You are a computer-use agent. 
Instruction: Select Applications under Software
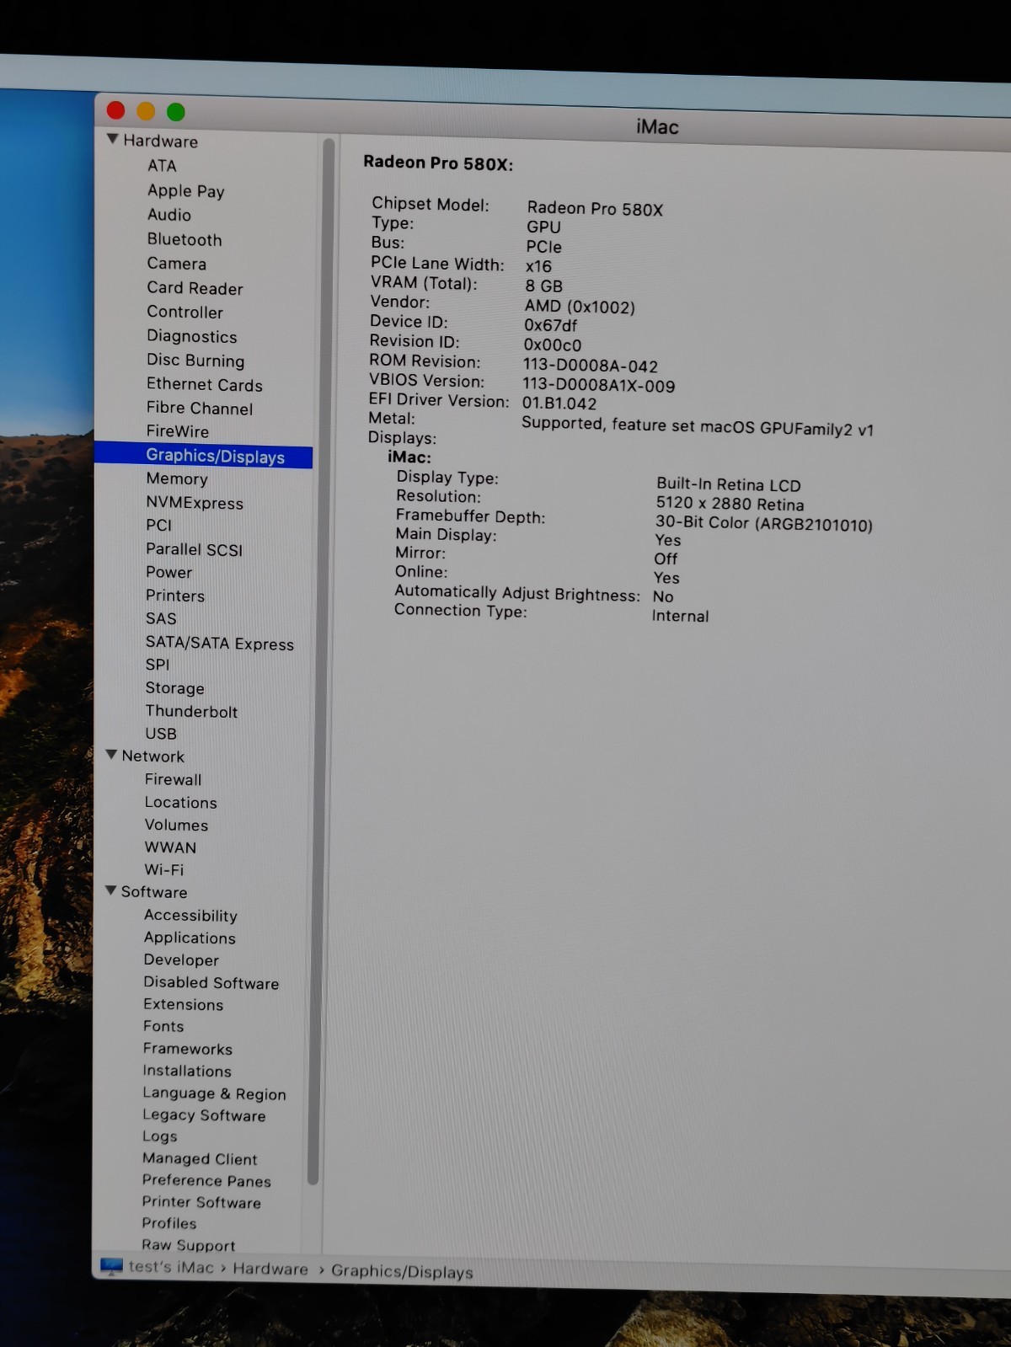click(190, 938)
